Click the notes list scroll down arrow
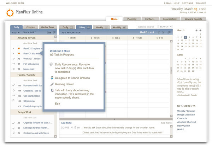This screenshot has width=212, height=149. 171,136
